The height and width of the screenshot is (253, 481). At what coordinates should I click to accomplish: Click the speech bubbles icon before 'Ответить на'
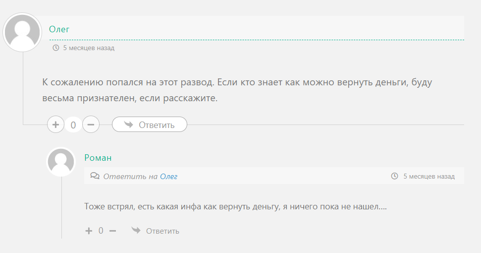[94, 176]
